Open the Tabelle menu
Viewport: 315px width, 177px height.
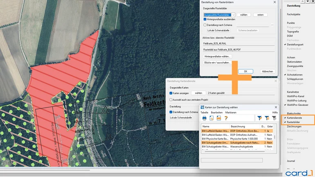click(204, 112)
